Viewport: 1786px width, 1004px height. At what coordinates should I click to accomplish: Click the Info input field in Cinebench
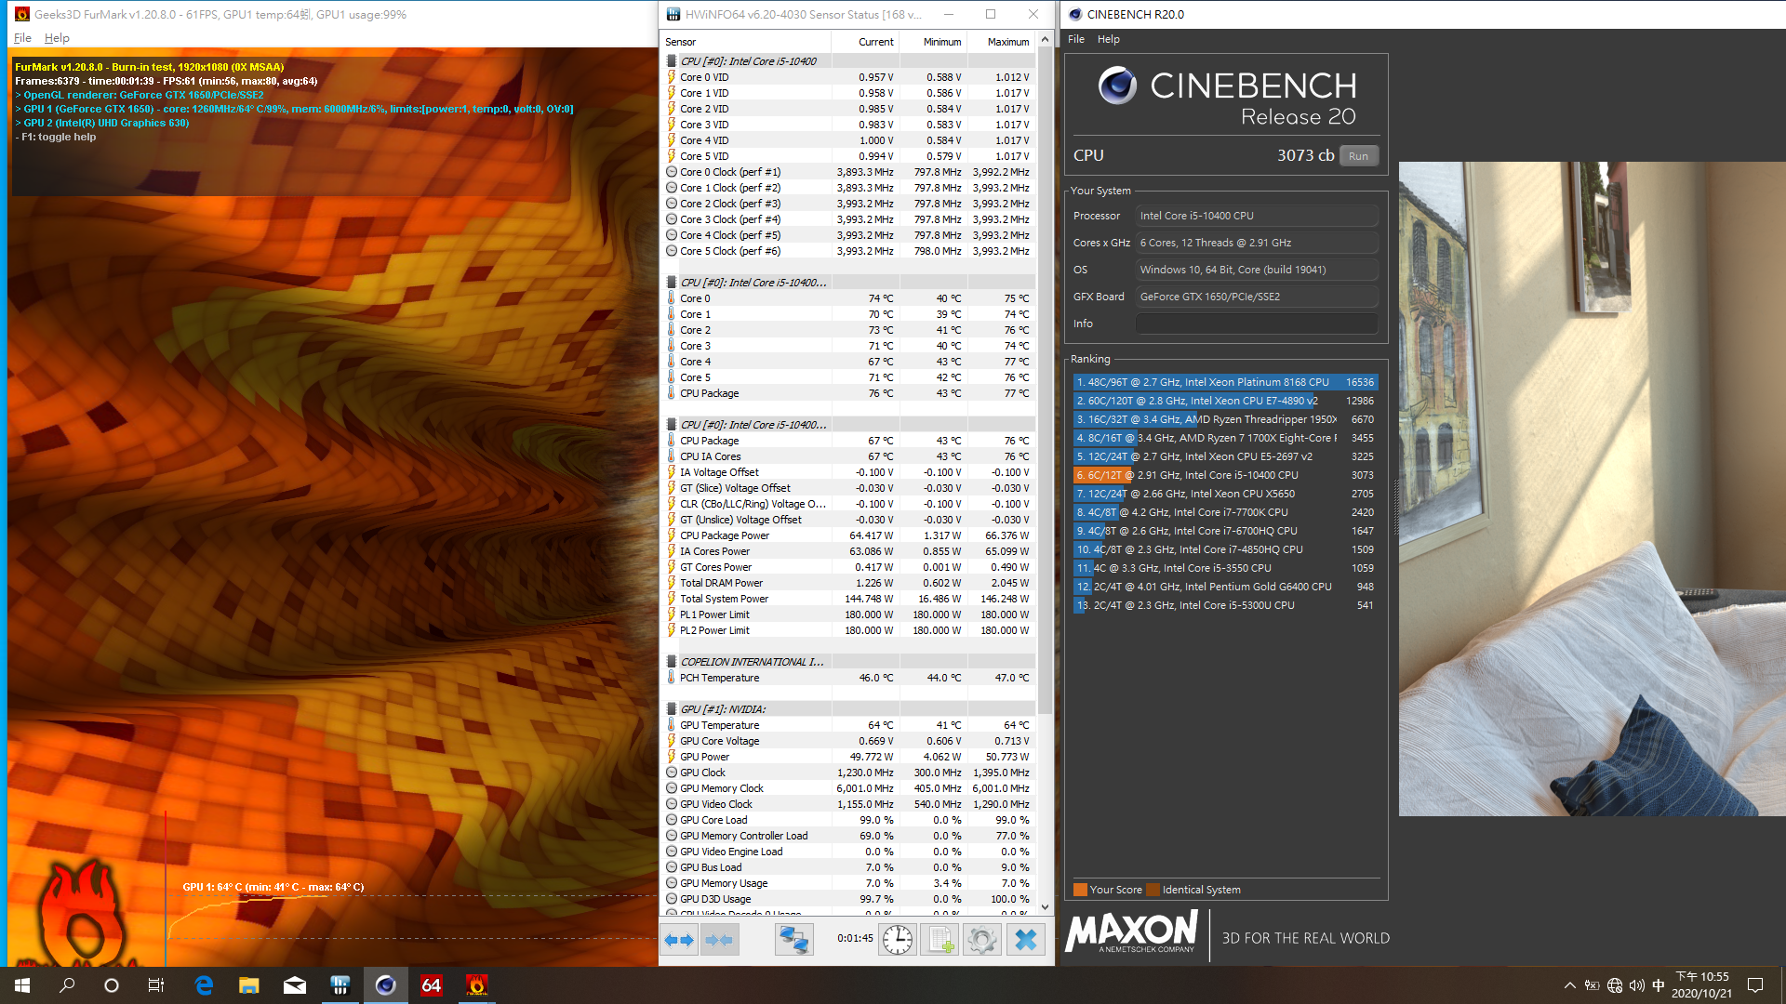(x=1256, y=324)
